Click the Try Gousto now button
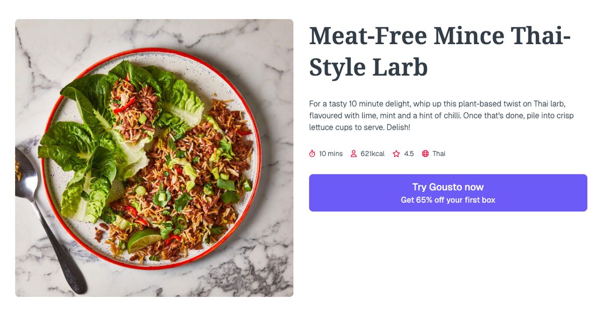The width and height of the screenshot is (603, 316). pyautogui.click(x=448, y=187)
